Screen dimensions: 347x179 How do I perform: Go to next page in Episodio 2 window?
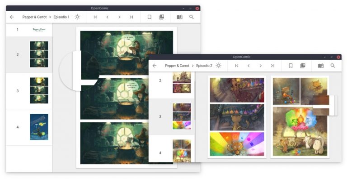(260, 66)
